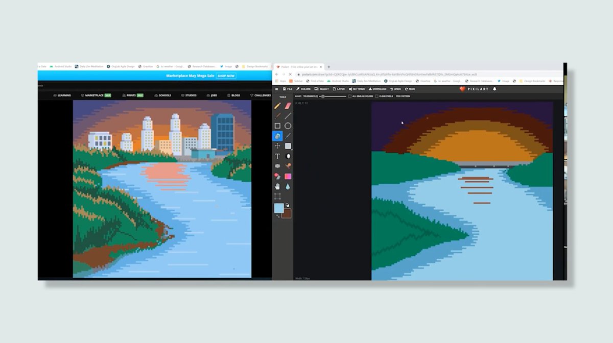Viewport: 613px width, 343px height.
Task: Select the Text tool (T icon)
Action: point(277,156)
